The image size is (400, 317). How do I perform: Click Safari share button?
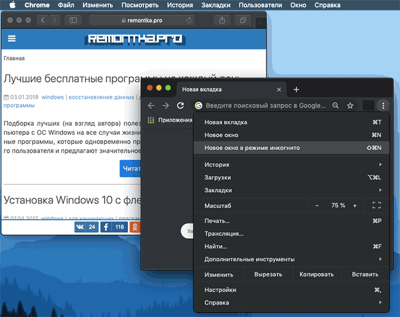[x=222, y=20]
